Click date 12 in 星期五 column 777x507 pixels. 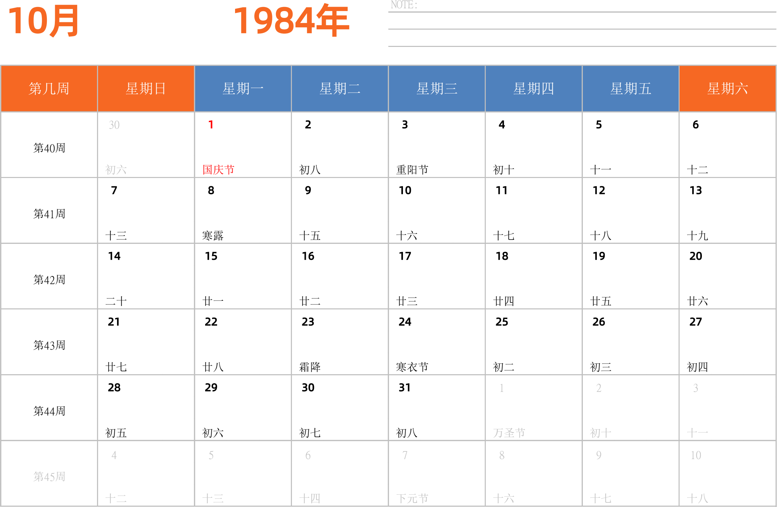click(x=599, y=190)
